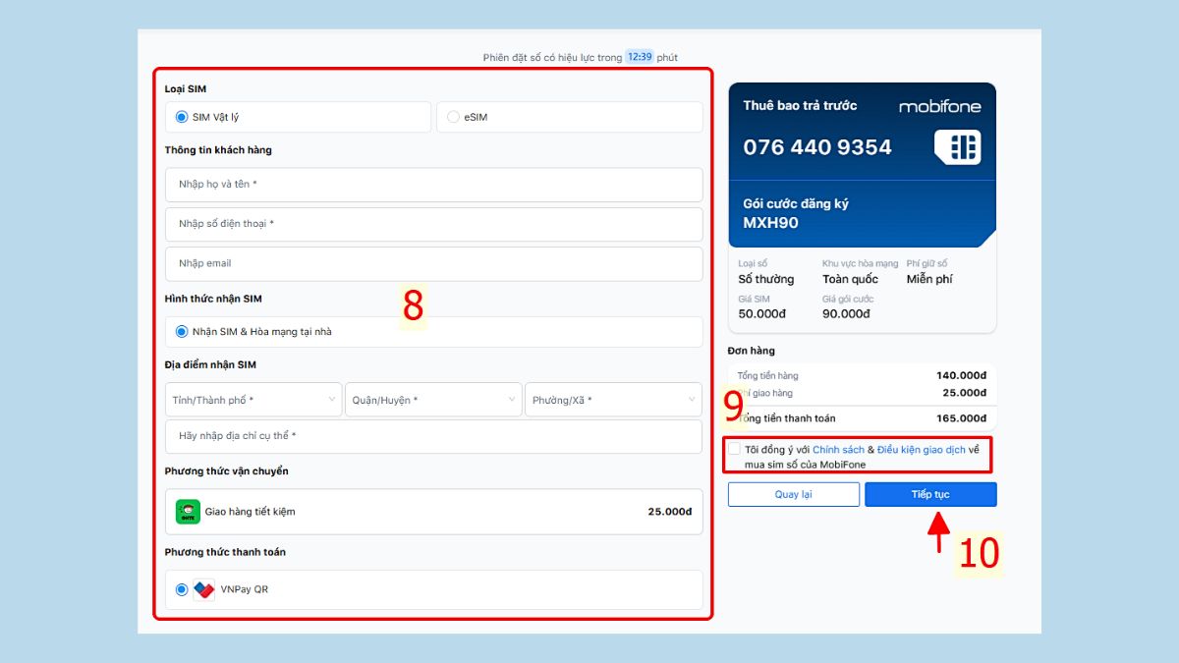Image resolution: width=1179 pixels, height=663 pixels.
Task: Click the 165.000đ total payment amount
Action: click(961, 418)
